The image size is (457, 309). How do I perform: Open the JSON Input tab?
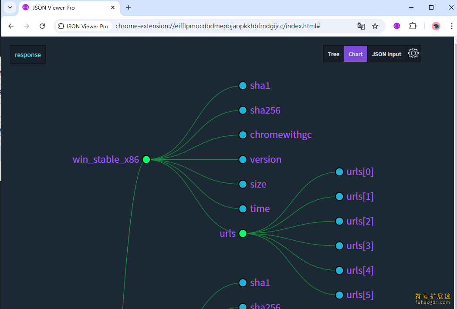click(386, 54)
